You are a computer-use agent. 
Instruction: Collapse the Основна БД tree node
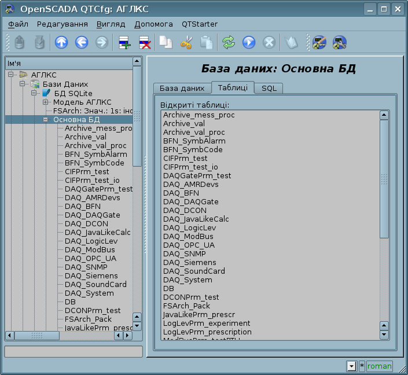click(45, 120)
